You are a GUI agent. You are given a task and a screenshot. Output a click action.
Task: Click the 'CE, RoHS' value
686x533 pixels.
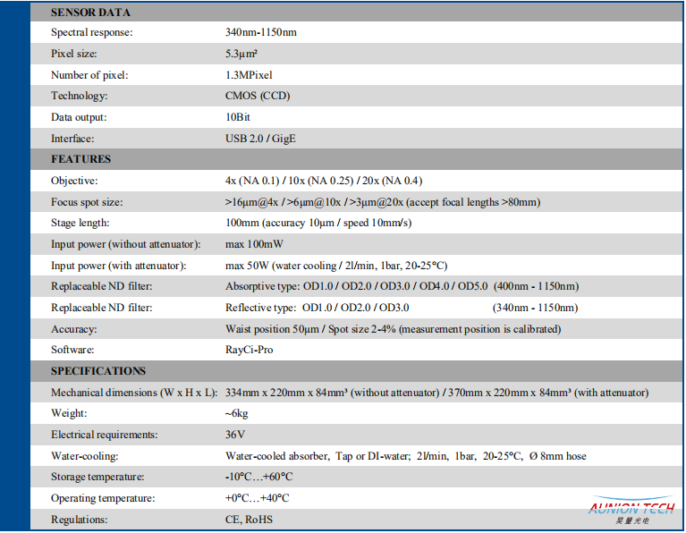coord(249,520)
